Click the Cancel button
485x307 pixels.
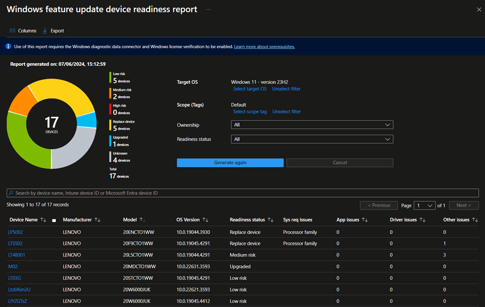point(339,163)
